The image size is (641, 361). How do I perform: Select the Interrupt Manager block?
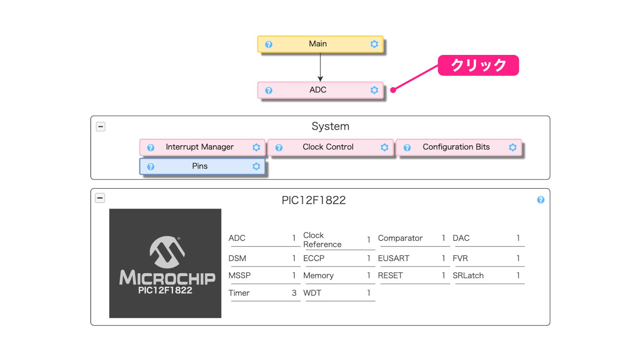202,147
